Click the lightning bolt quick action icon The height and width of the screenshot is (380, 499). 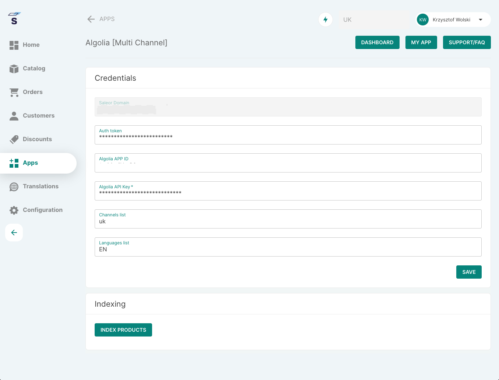click(326, 20)
